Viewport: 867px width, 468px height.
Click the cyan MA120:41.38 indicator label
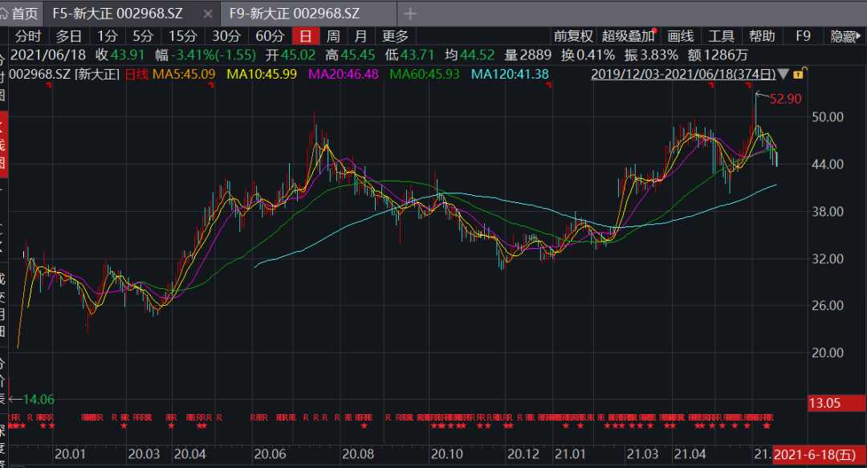tap(510, 74)
